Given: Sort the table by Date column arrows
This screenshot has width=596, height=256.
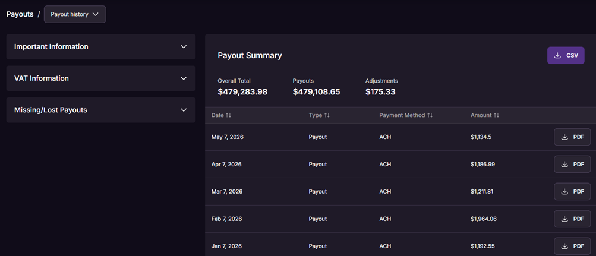Looking at the screenshot, I should pyautogui.click(x=228, y=115).
